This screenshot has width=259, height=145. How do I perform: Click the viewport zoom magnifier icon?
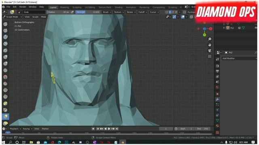[210, 39]
